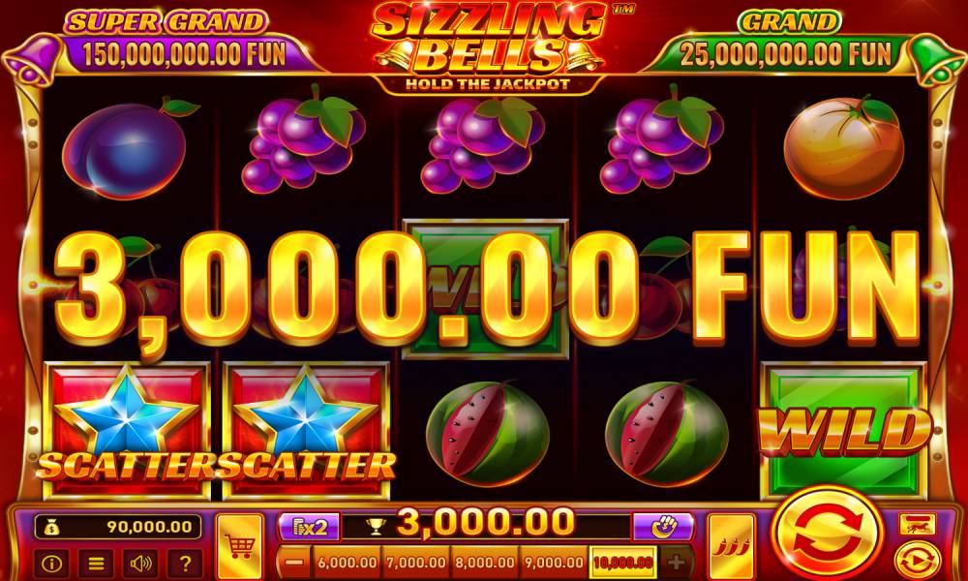Select the 7,000.00 bet value
The height and width of the screenshot is (581, 968).
click(x=415, y=563)
